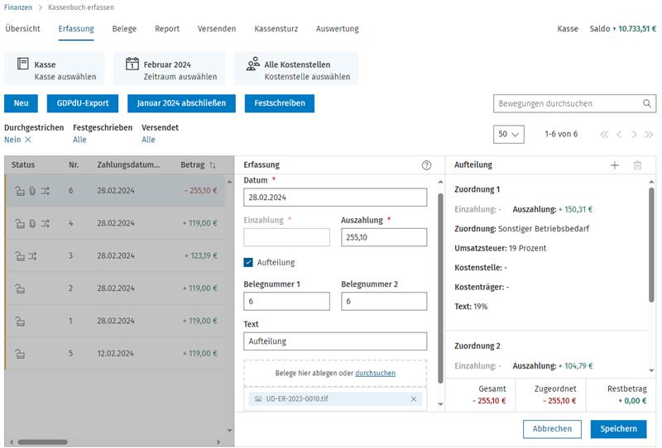Click split shuffle icon in row 4
Image resolution: width=662 pixels, height=448 pixels.
click(46, 223)
